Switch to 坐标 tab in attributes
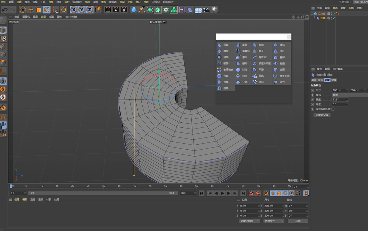The height and width of the screenshot is (231, 368). [320, 80]
